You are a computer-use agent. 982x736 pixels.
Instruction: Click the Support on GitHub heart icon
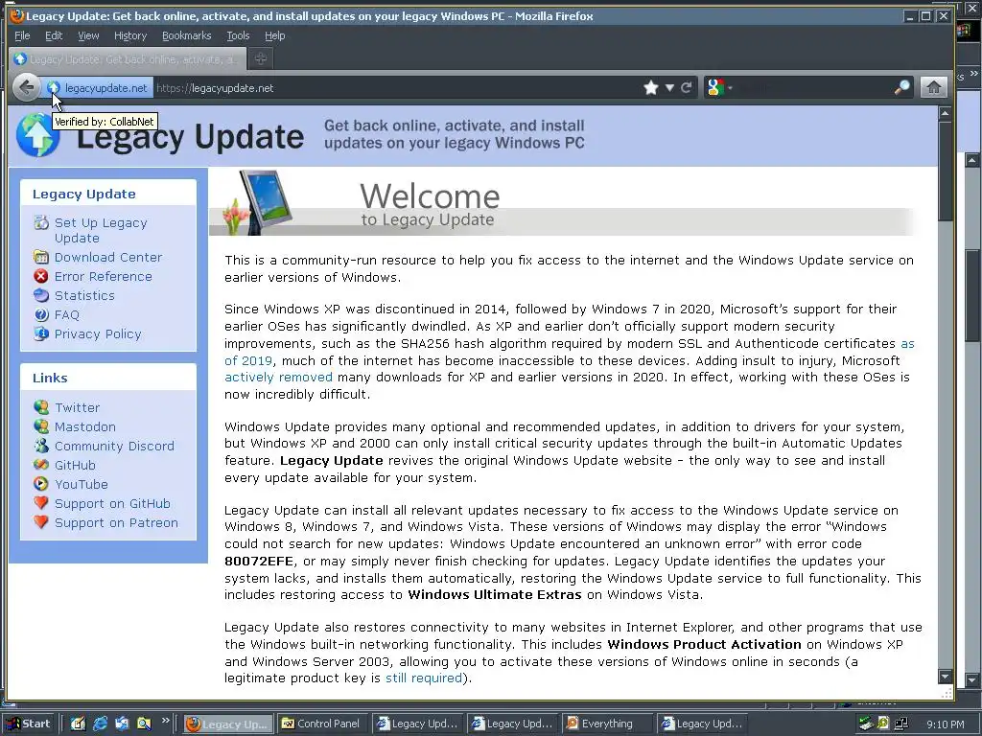pyautogui.click(x=41, y=503)
